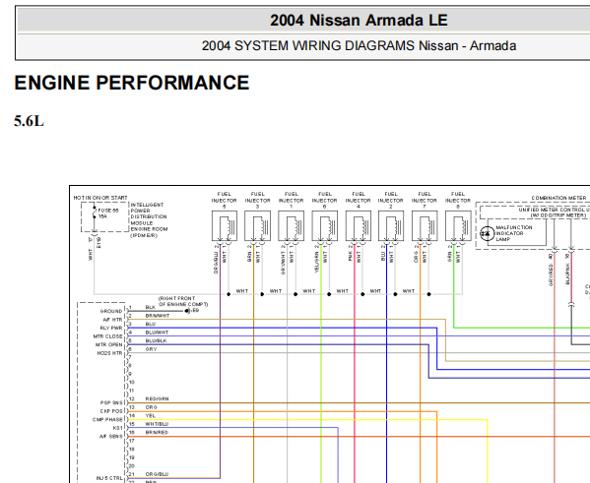The image size is (590, 483).
Task: Click the Fuel Injector 5 coil symbol
Action: point(225,226)
